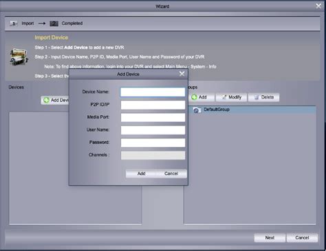Close the Add Device dialog
The image size is (326, 251).
(182, 74)
